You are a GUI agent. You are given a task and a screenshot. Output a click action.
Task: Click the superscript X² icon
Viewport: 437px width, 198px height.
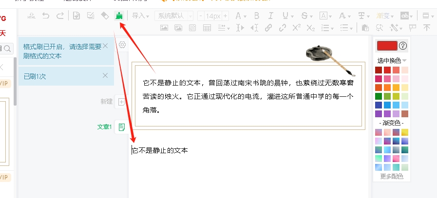[x=296, y=28]
